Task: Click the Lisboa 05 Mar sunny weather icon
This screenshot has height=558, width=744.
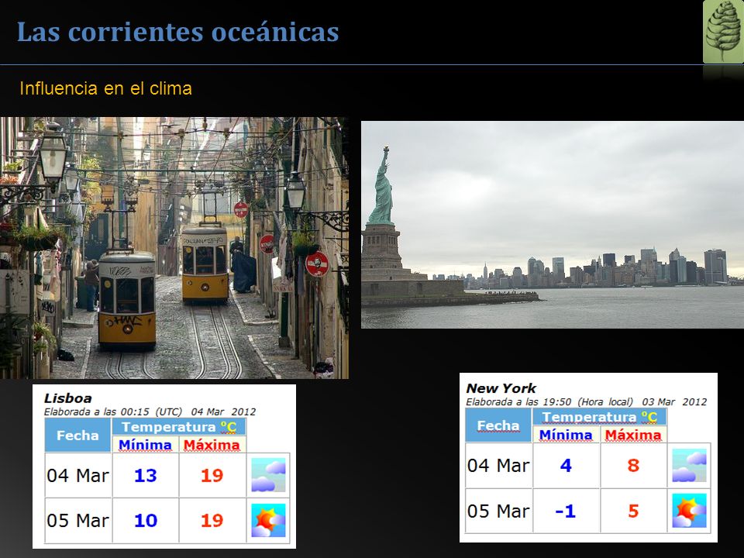Action: tap(269, 520)
